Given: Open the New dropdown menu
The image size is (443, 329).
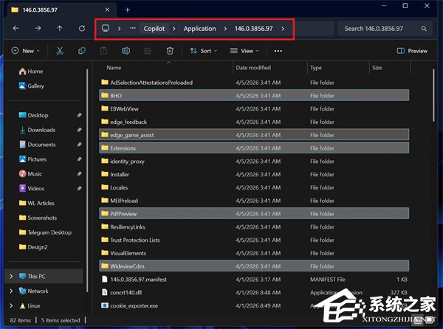Looking at the screenshot, I should 26,51.
